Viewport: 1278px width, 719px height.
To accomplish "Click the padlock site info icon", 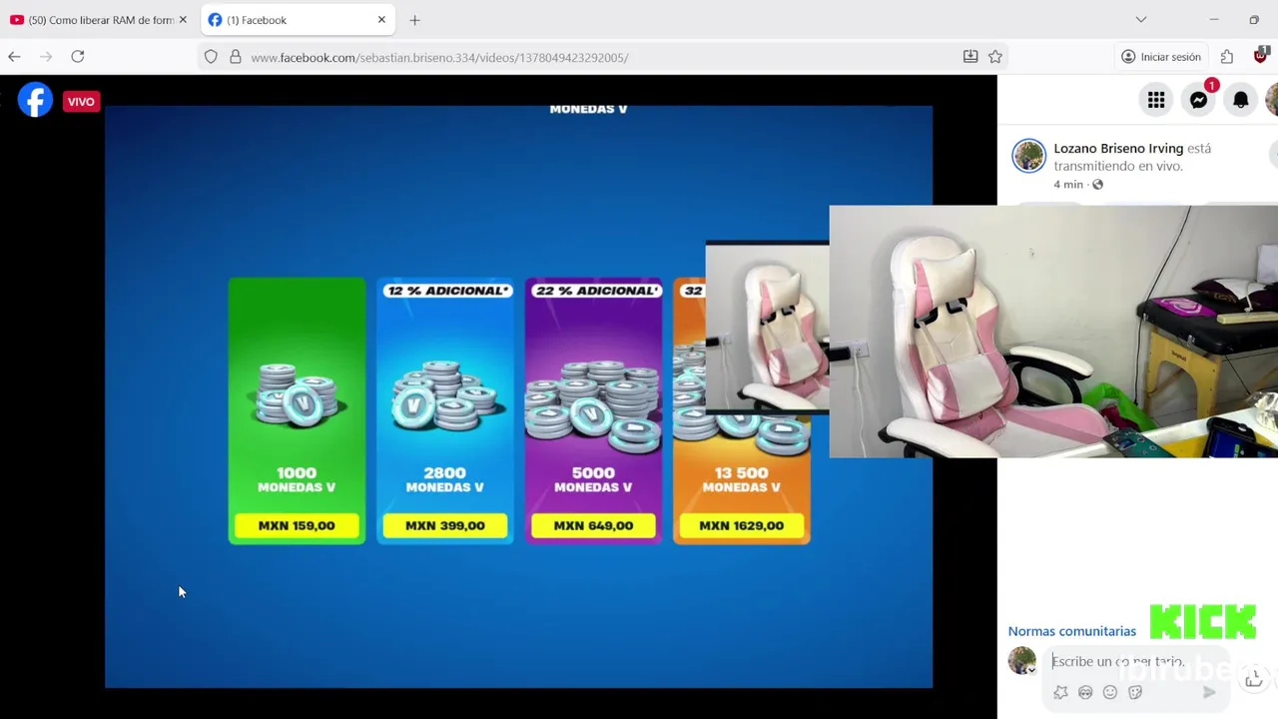I will point(236,57).
